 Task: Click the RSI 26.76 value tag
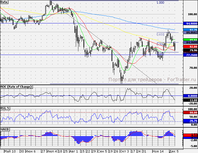(x=190, y=121)
